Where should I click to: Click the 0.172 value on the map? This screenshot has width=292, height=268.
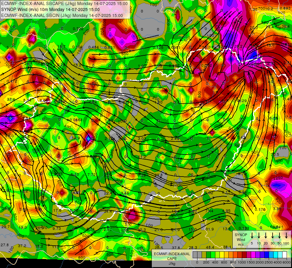[12, 81]
